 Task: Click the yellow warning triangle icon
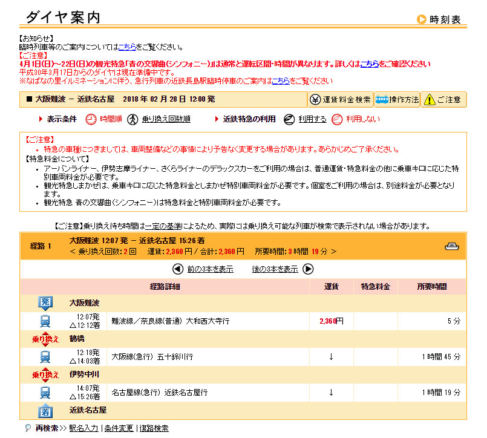(x=430, y=100)
